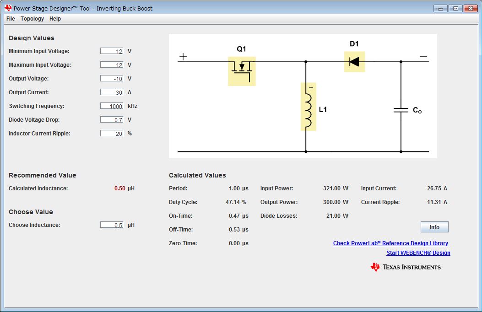The width and height of the screenshot is (482, 312).
Task: Click the Input Current value 26.75
Action: [434, 188]
